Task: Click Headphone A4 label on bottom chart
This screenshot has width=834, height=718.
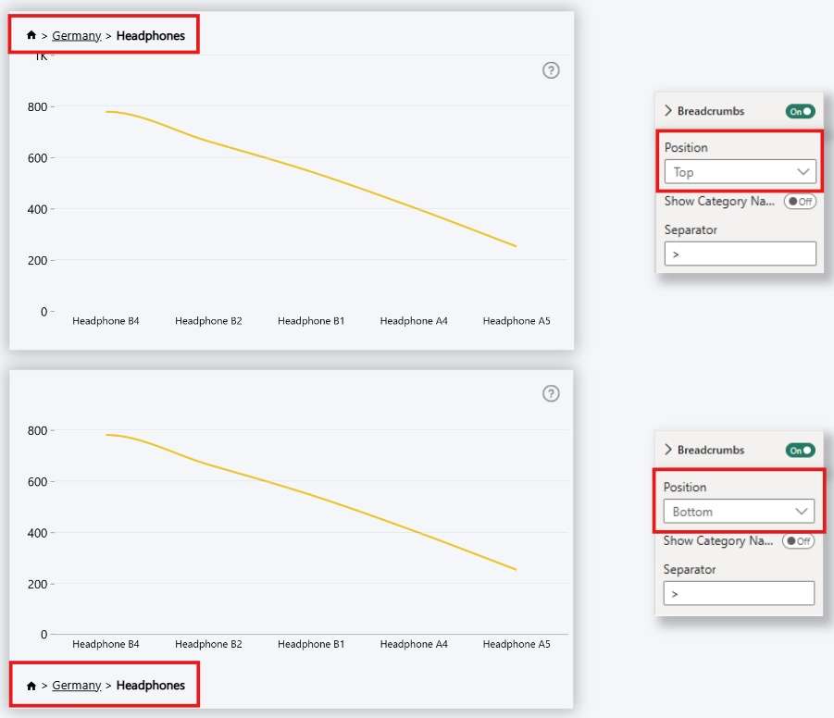Action: click(x=414, y=644)
